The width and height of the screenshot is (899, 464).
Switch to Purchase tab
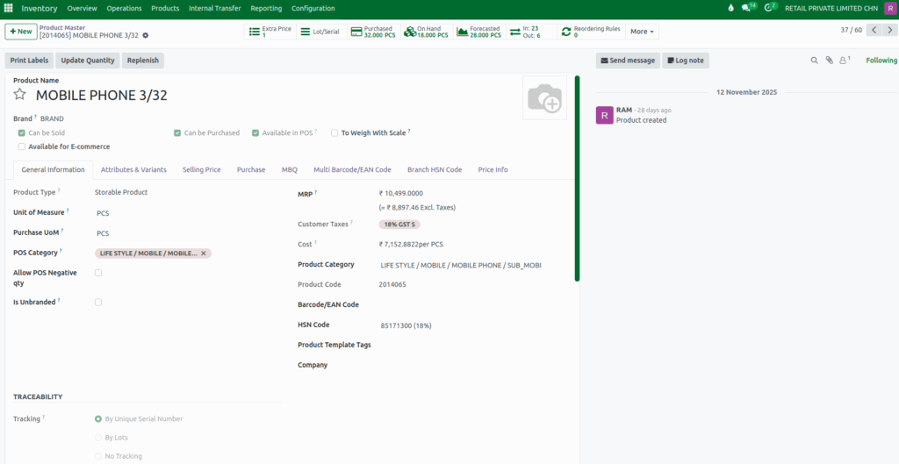[x=251, y=170]
